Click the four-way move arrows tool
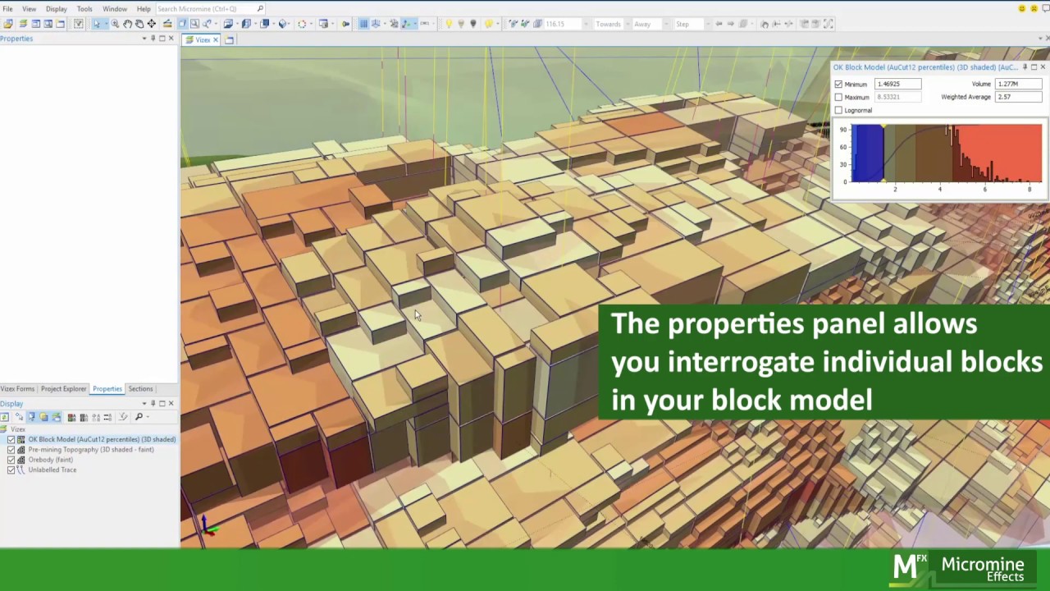Viewport: 1050px width, 591px height. 151,24
